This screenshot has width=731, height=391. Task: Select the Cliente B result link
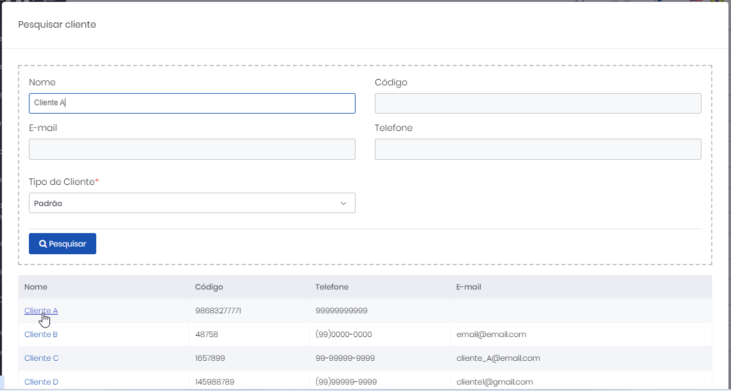pyautogui.click(x=41, y=335)
